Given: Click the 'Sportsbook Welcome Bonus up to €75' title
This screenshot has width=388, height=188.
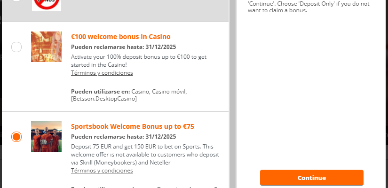Looking at the screenshot, I should coord(133,126).
